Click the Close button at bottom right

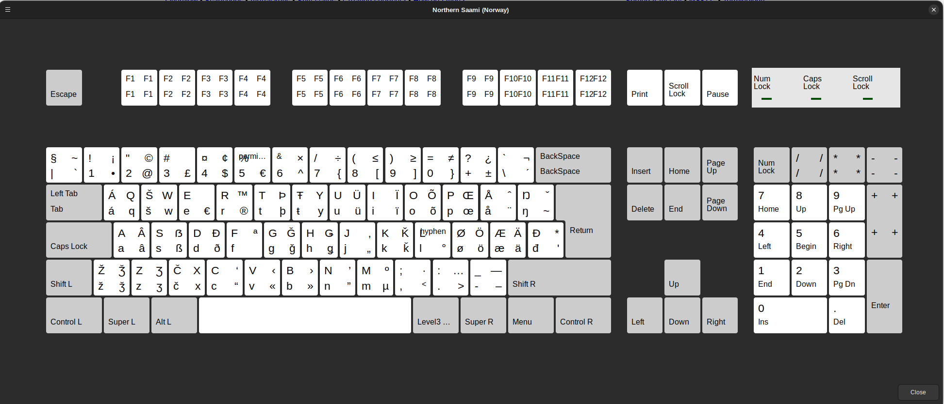[x=918, y=392]
